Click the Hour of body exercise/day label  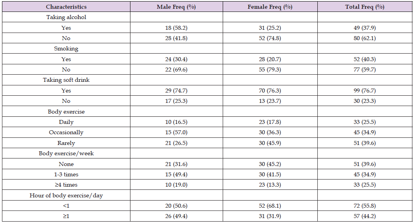coord(66,195)
